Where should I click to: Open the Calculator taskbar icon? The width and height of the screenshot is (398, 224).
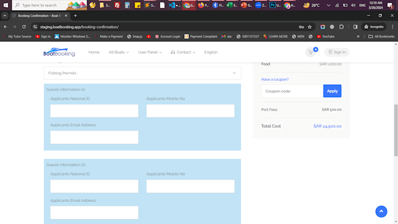(127, 5)
